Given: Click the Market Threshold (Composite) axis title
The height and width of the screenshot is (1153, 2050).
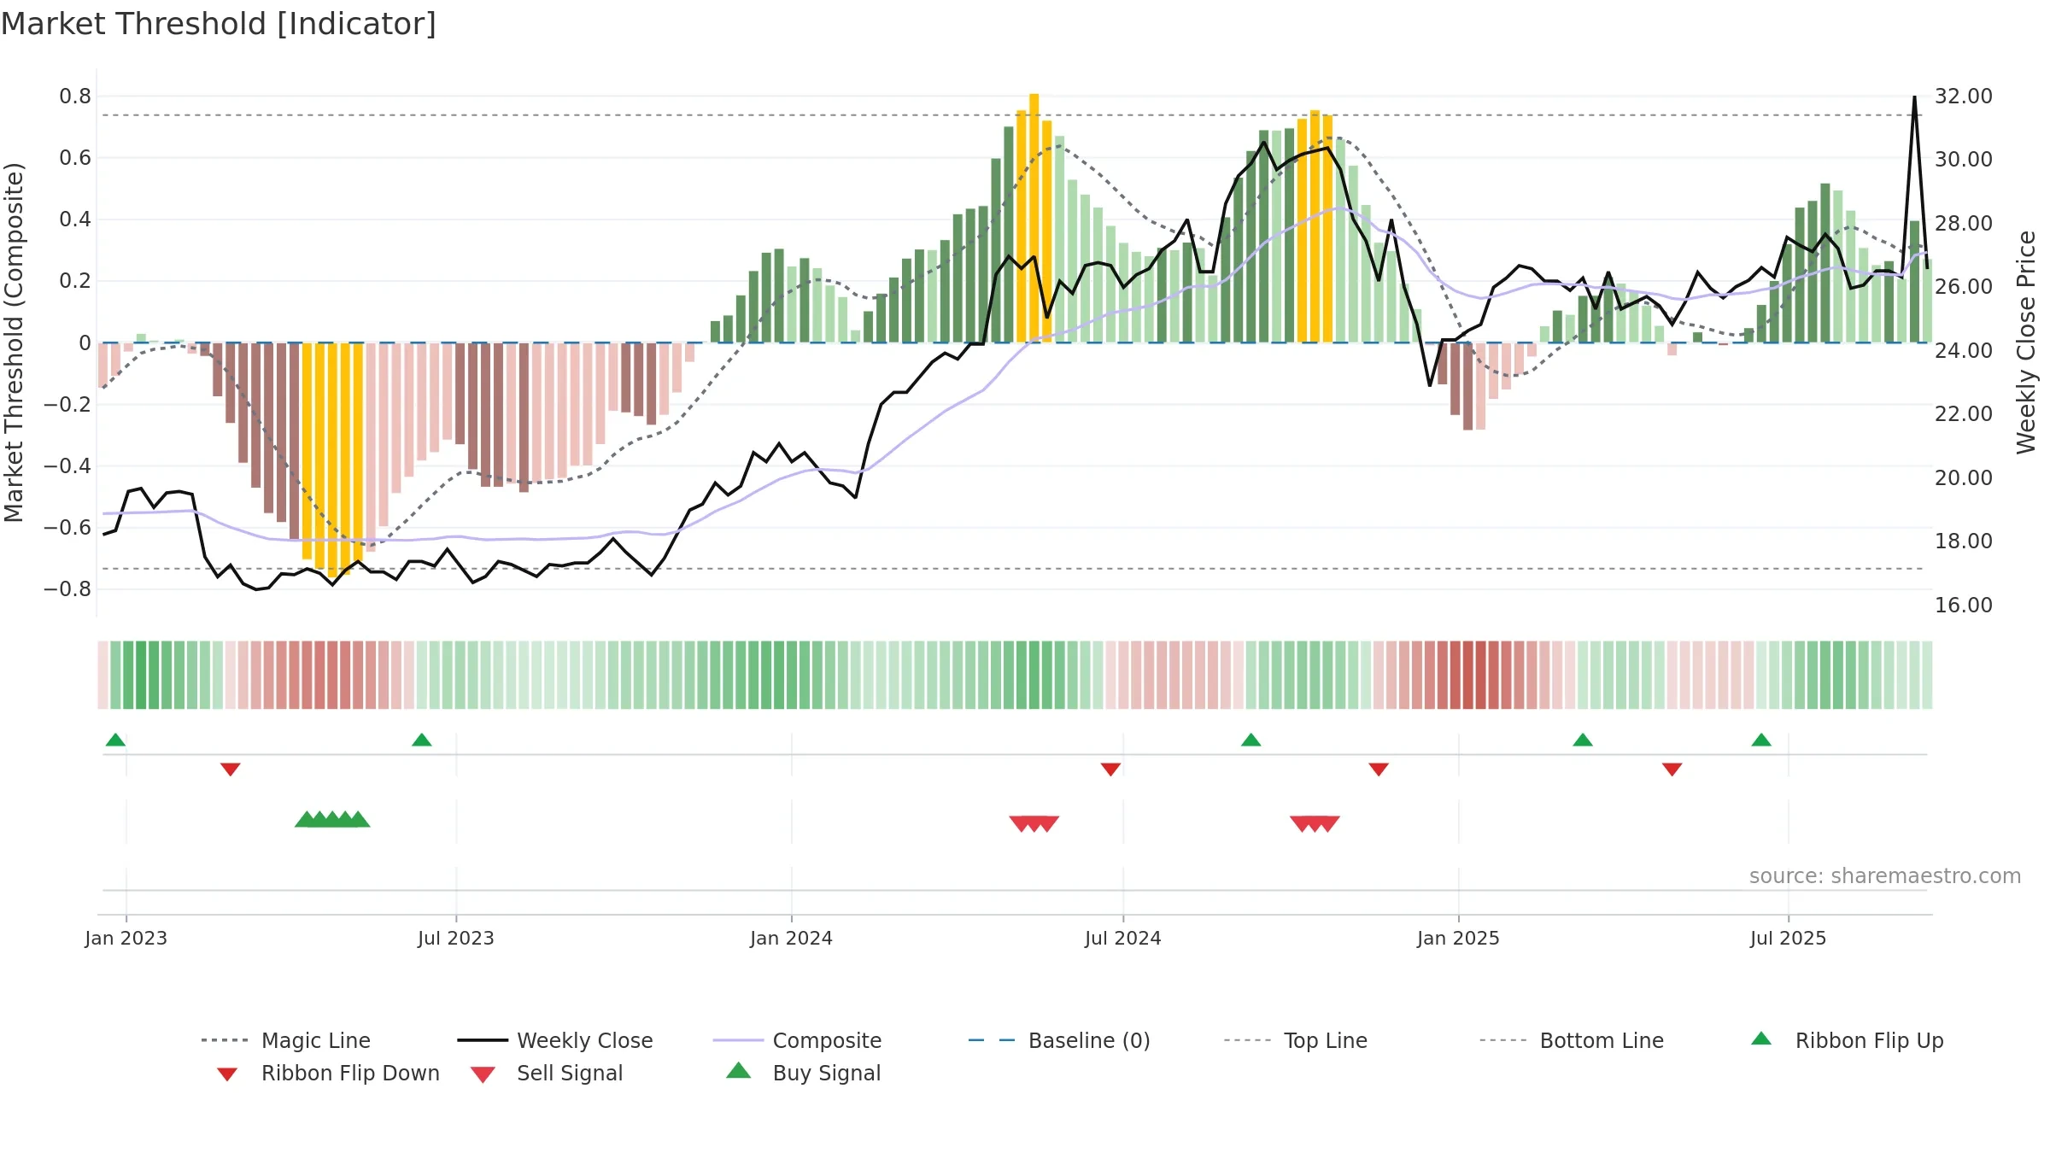Looking at the screenshot, I should [14, 342].
